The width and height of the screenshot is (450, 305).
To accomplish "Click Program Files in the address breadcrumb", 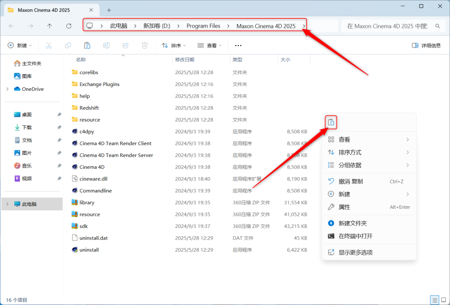I will (203, 26).
